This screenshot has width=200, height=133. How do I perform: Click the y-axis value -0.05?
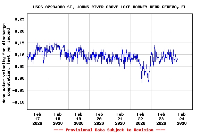coord(18,90)
